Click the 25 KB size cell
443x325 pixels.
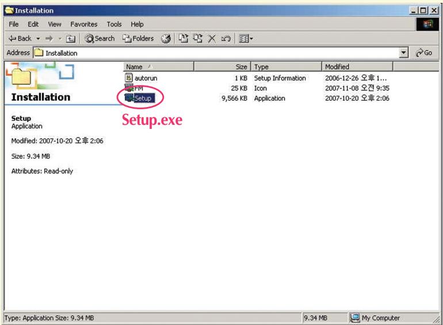click(x=239, y=88)
